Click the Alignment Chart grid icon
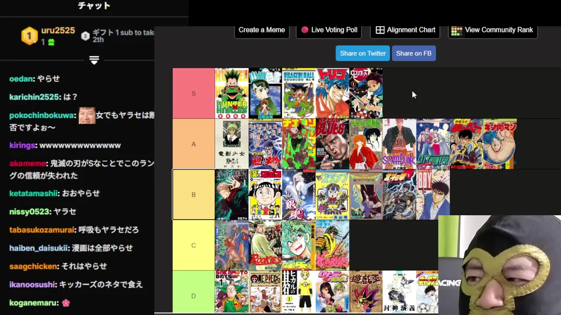Screen dimensions: 561x315 click(380, 30)
